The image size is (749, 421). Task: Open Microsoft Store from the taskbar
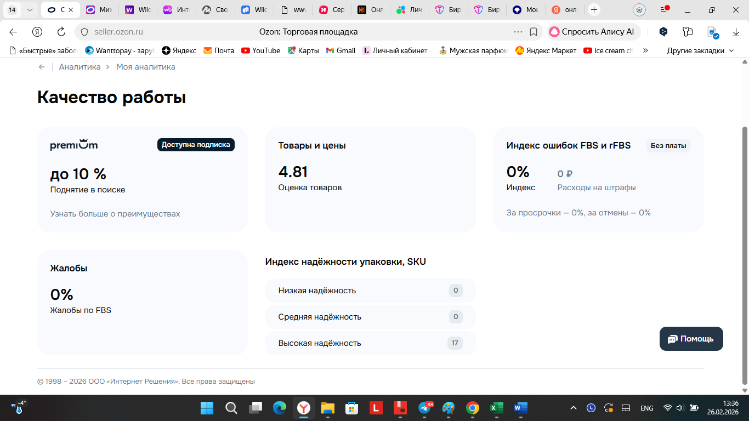click(352, 408)
